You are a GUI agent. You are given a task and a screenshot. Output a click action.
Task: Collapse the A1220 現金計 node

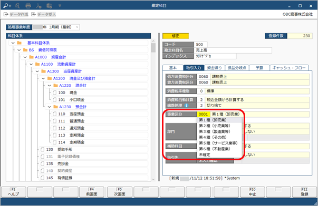pos(50,86)
